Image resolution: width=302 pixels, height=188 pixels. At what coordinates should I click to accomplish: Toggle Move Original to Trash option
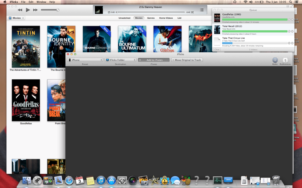[187, 60]
